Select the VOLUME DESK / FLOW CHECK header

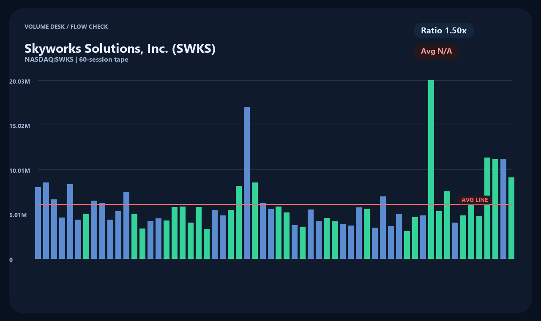pyautogui.click(x=66, y=27)
